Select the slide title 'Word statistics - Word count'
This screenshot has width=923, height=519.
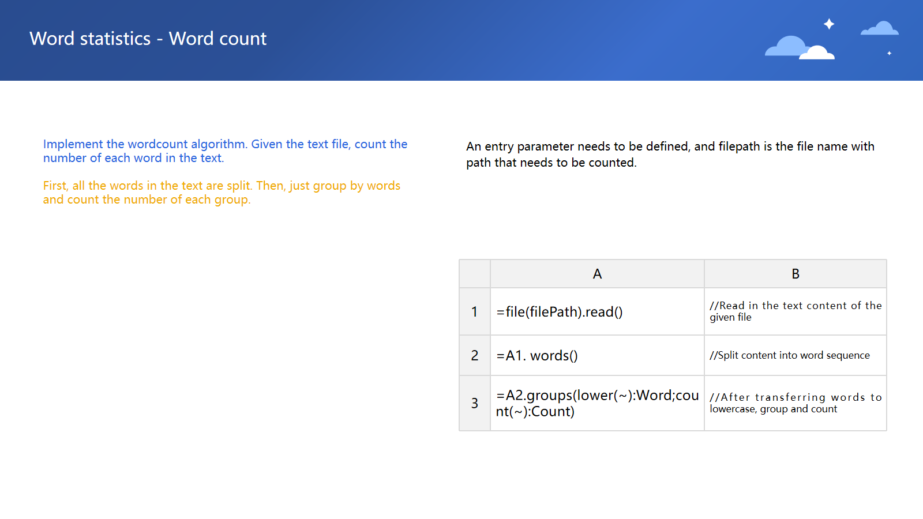click(x=148, y=39)
